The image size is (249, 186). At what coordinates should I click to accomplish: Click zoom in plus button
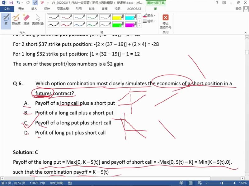click(234, 183)
